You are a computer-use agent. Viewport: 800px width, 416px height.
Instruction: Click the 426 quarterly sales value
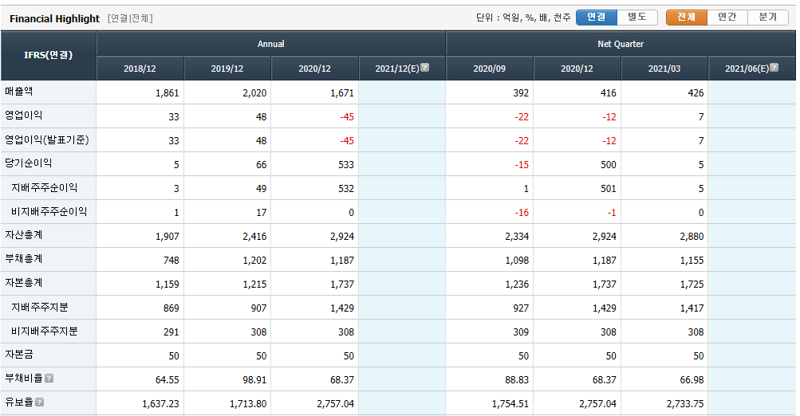pyautogui.click(x=696, y=93)
